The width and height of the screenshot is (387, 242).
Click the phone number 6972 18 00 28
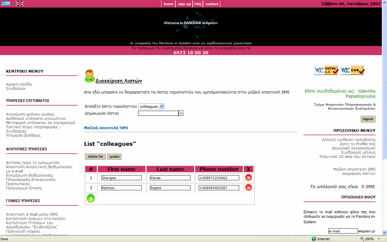191,53
